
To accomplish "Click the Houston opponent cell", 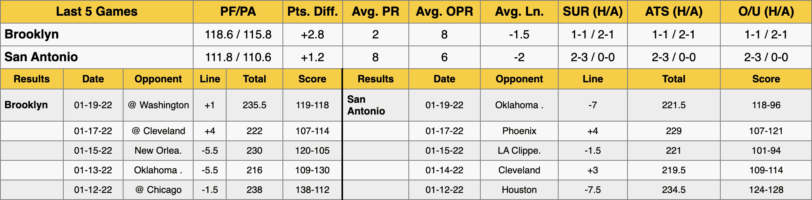I will (519, 190).
